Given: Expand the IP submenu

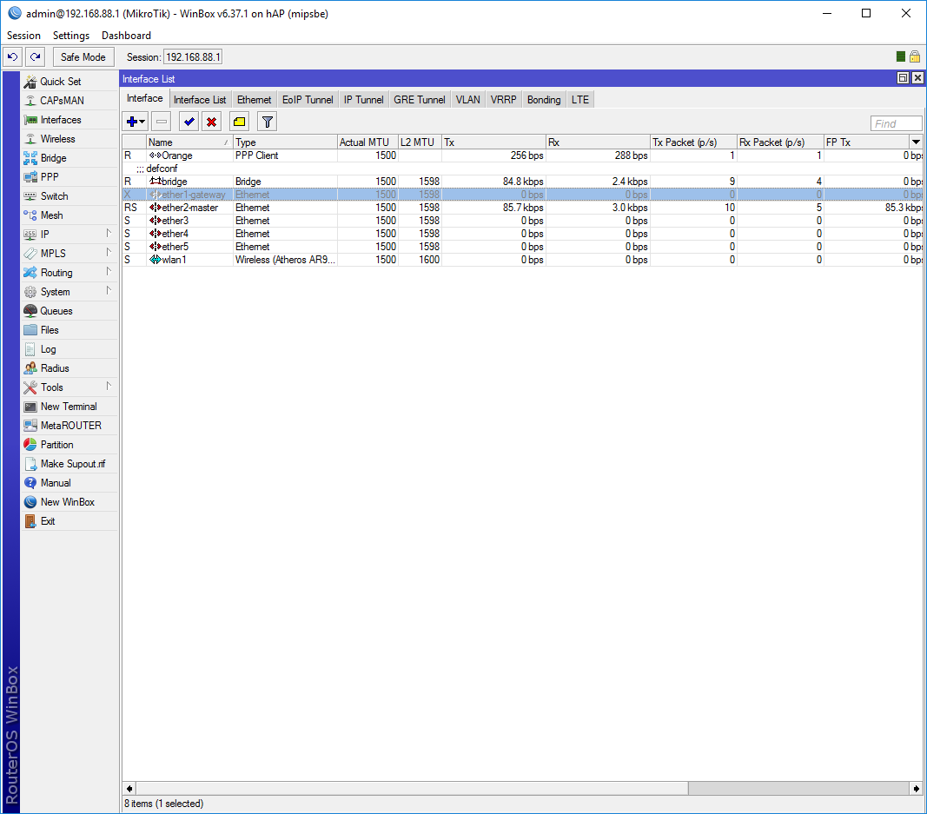Looking at the screenshot, I should coord(70,234).
